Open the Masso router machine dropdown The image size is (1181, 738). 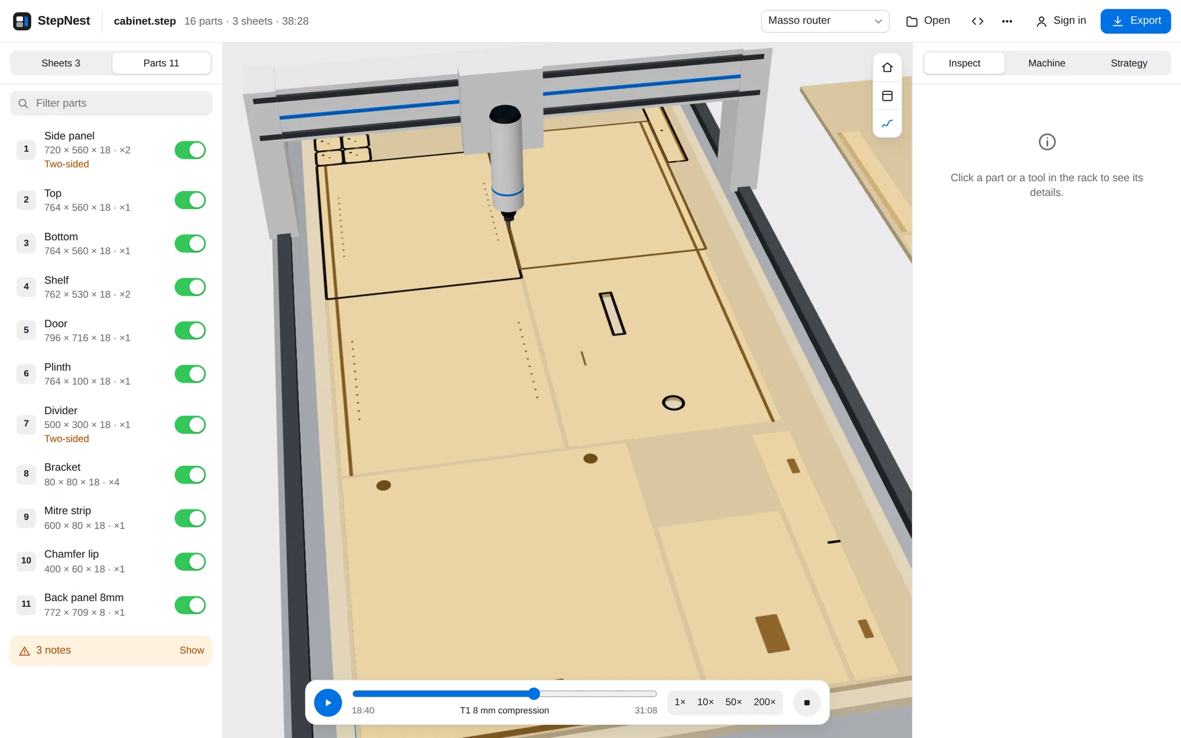825,21
